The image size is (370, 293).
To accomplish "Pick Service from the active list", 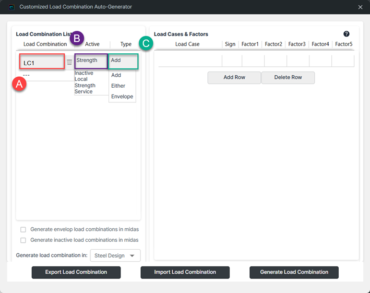I will 83,92.
